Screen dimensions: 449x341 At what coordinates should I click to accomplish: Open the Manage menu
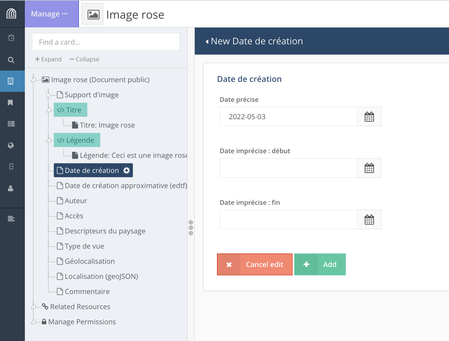click(x=49, y=14)
